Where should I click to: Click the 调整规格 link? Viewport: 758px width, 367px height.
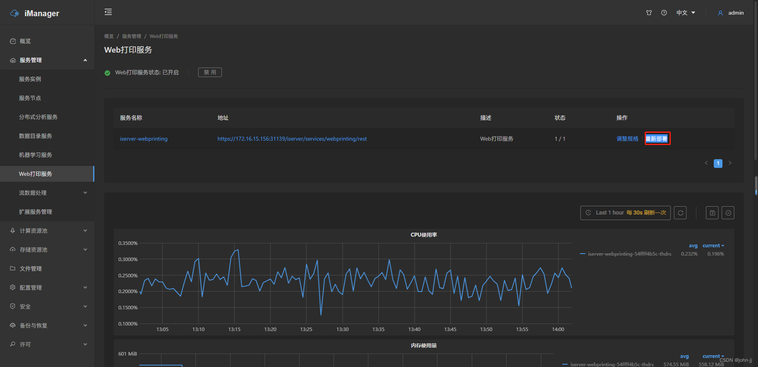[627, 139]
